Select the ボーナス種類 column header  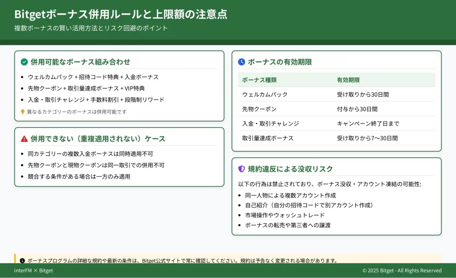[x=259, y=80]
